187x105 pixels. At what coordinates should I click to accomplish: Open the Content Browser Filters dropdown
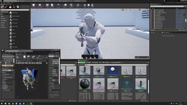click(x=82, y=65)
